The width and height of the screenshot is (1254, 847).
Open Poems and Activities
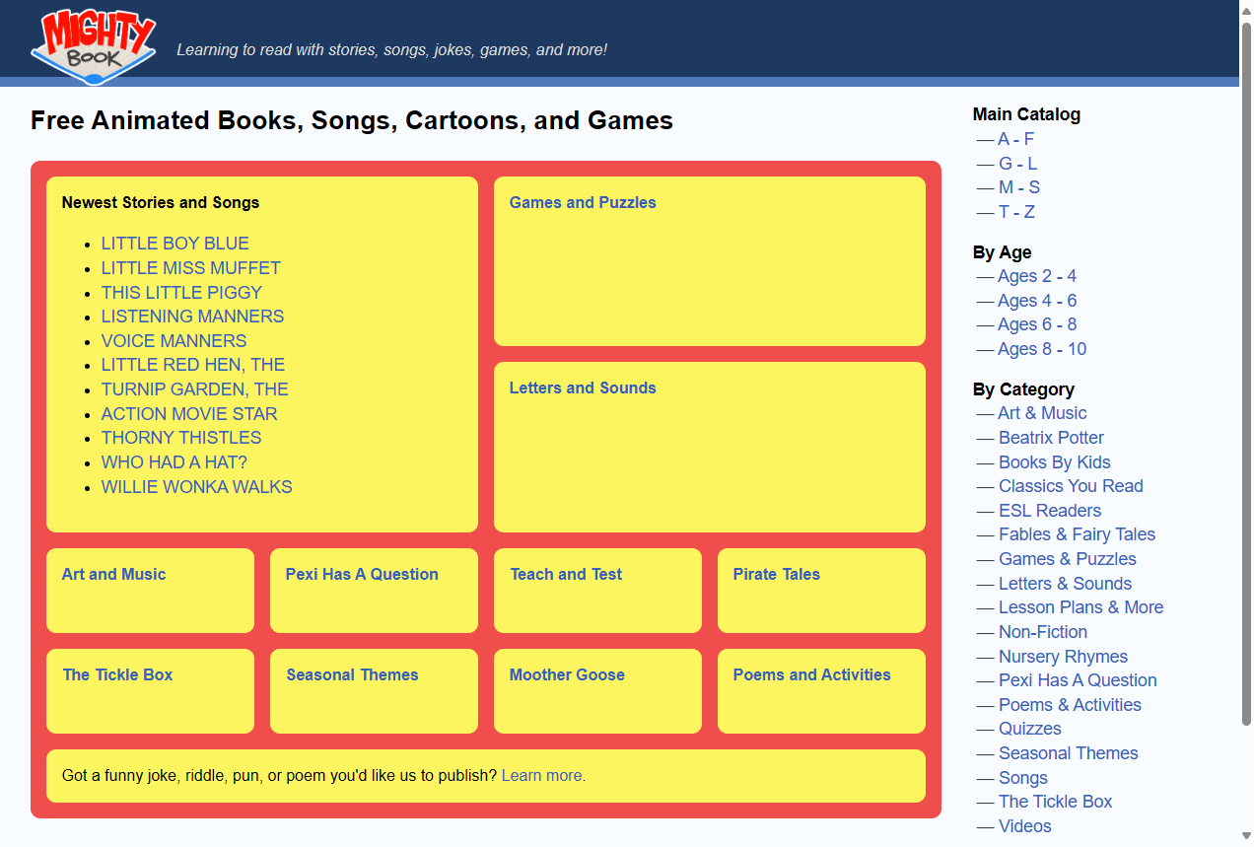coord(810,674)
